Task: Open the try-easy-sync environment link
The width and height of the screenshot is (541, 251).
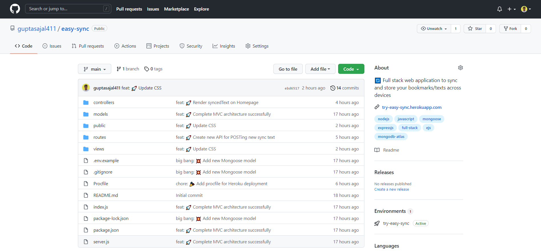Action: point(396,223)
